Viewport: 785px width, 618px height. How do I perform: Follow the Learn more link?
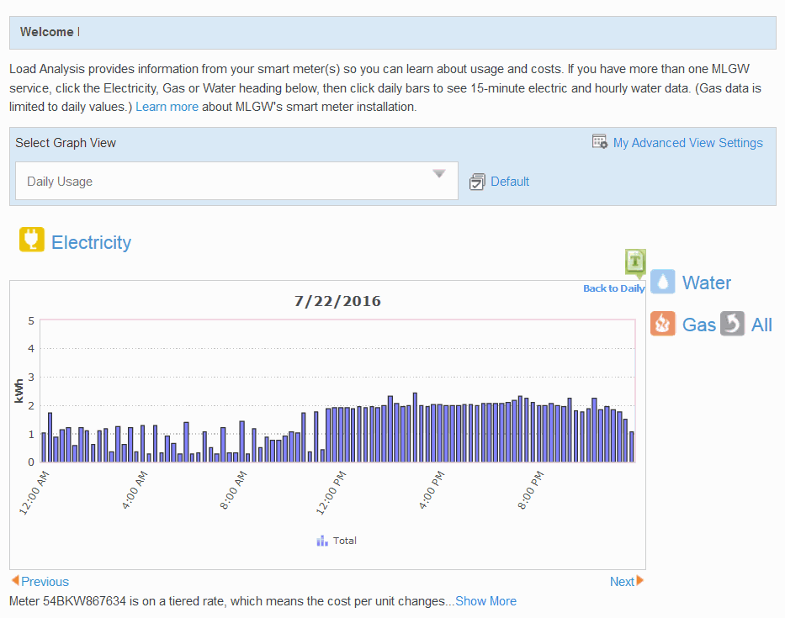click(x=167, y=107)
